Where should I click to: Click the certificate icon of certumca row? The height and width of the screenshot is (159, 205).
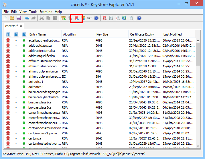[8, 138]
